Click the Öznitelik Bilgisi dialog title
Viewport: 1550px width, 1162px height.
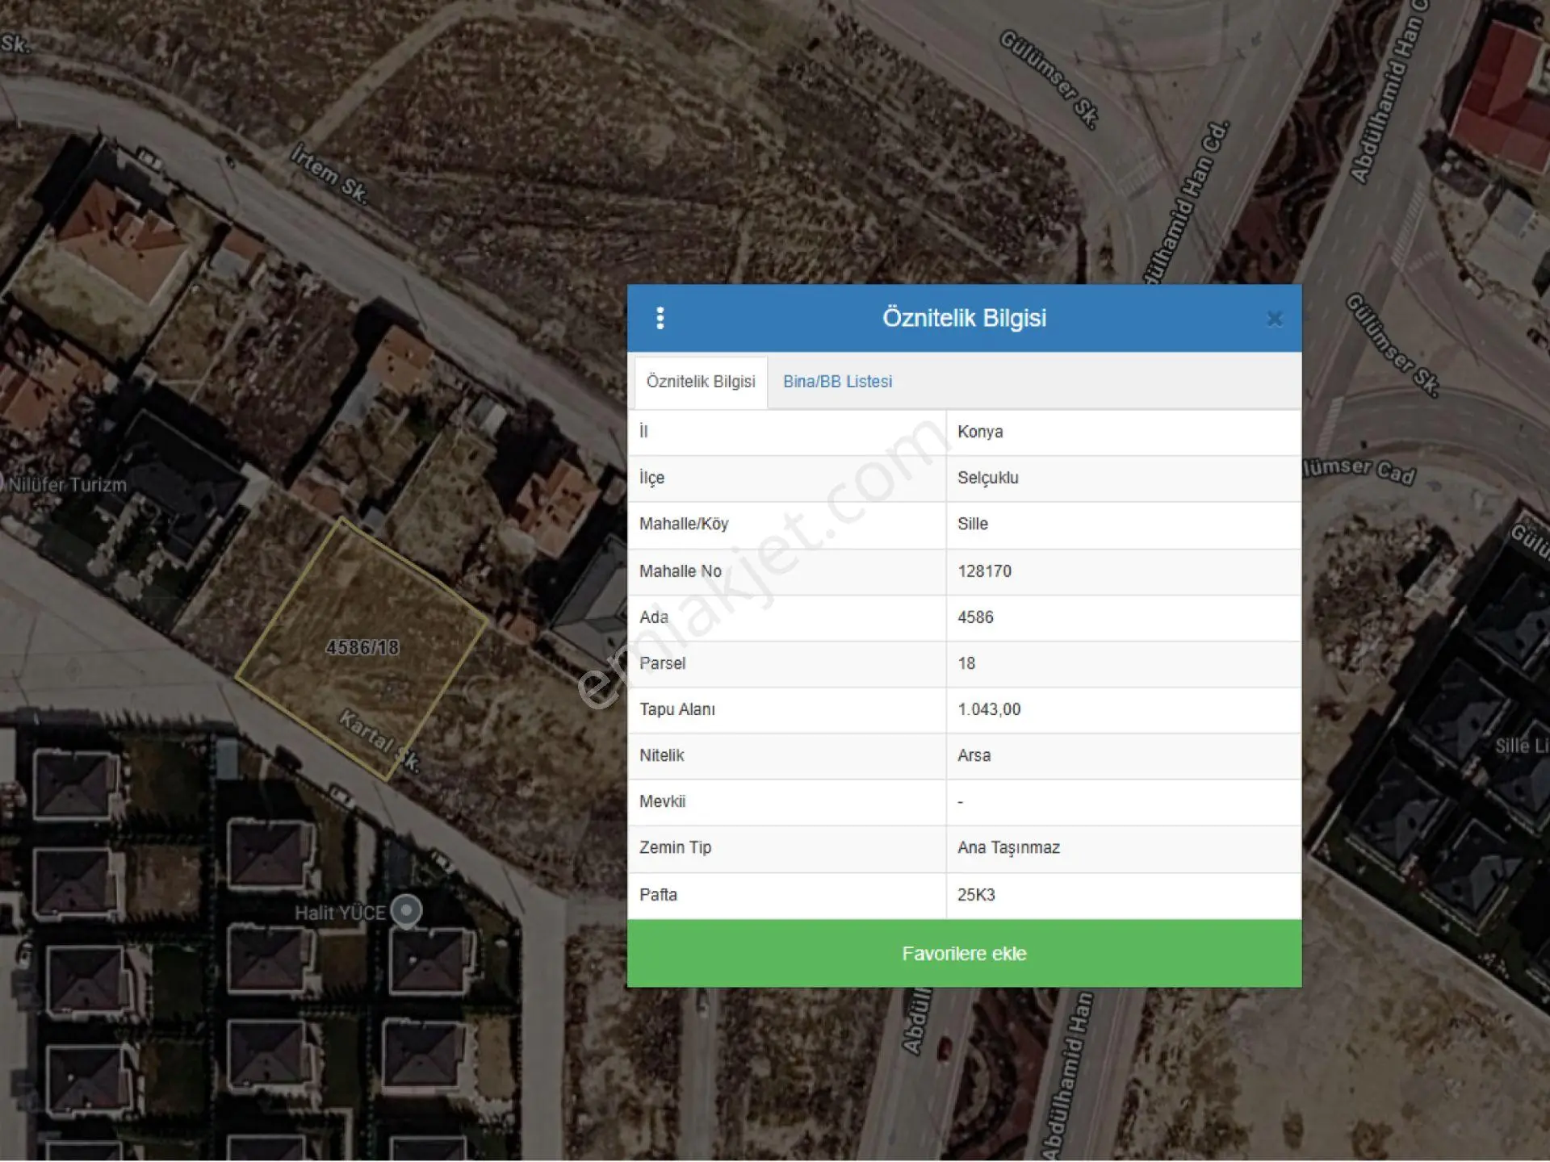964,318
